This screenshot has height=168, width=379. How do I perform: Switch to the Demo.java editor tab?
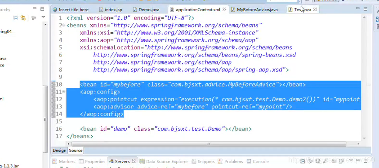click(146, 9)
